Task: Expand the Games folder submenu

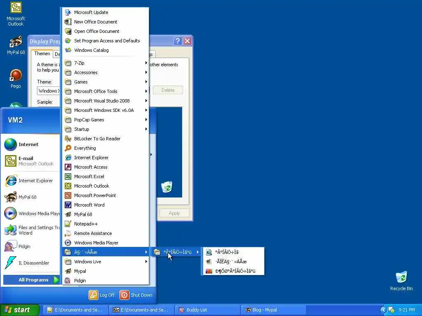Action: (105, 82)
